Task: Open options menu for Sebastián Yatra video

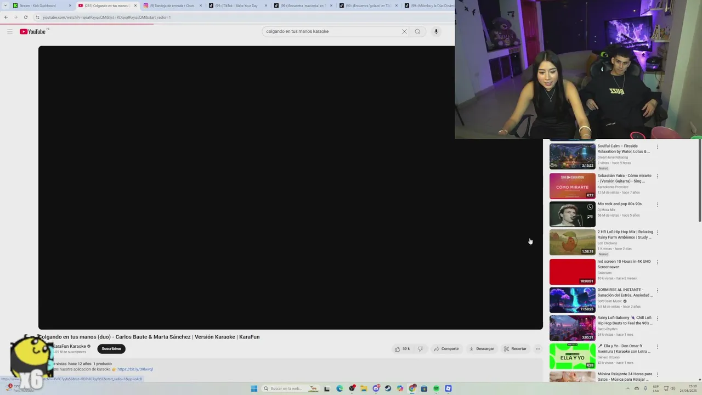Action: pyautogui.click(x=658, y=176)
